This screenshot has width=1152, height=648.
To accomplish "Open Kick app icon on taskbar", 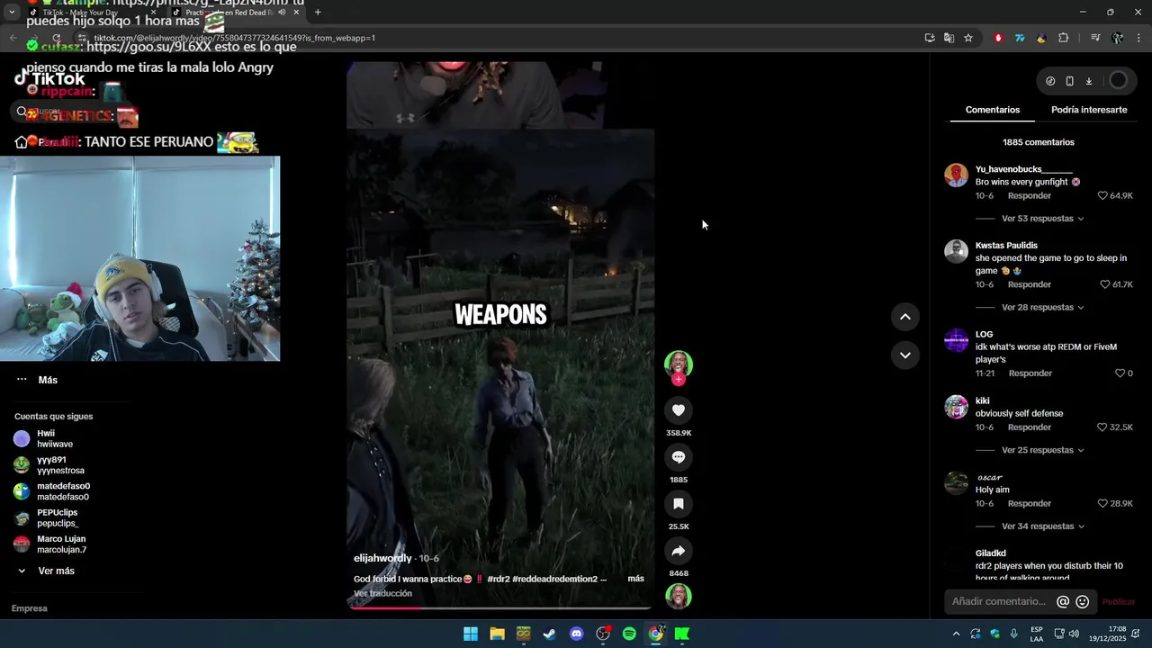I will 682,634.
